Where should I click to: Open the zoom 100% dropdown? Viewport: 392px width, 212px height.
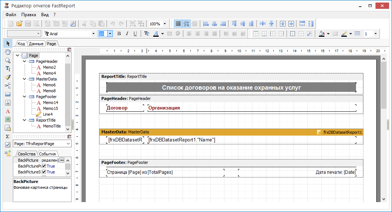click(165, 24)
